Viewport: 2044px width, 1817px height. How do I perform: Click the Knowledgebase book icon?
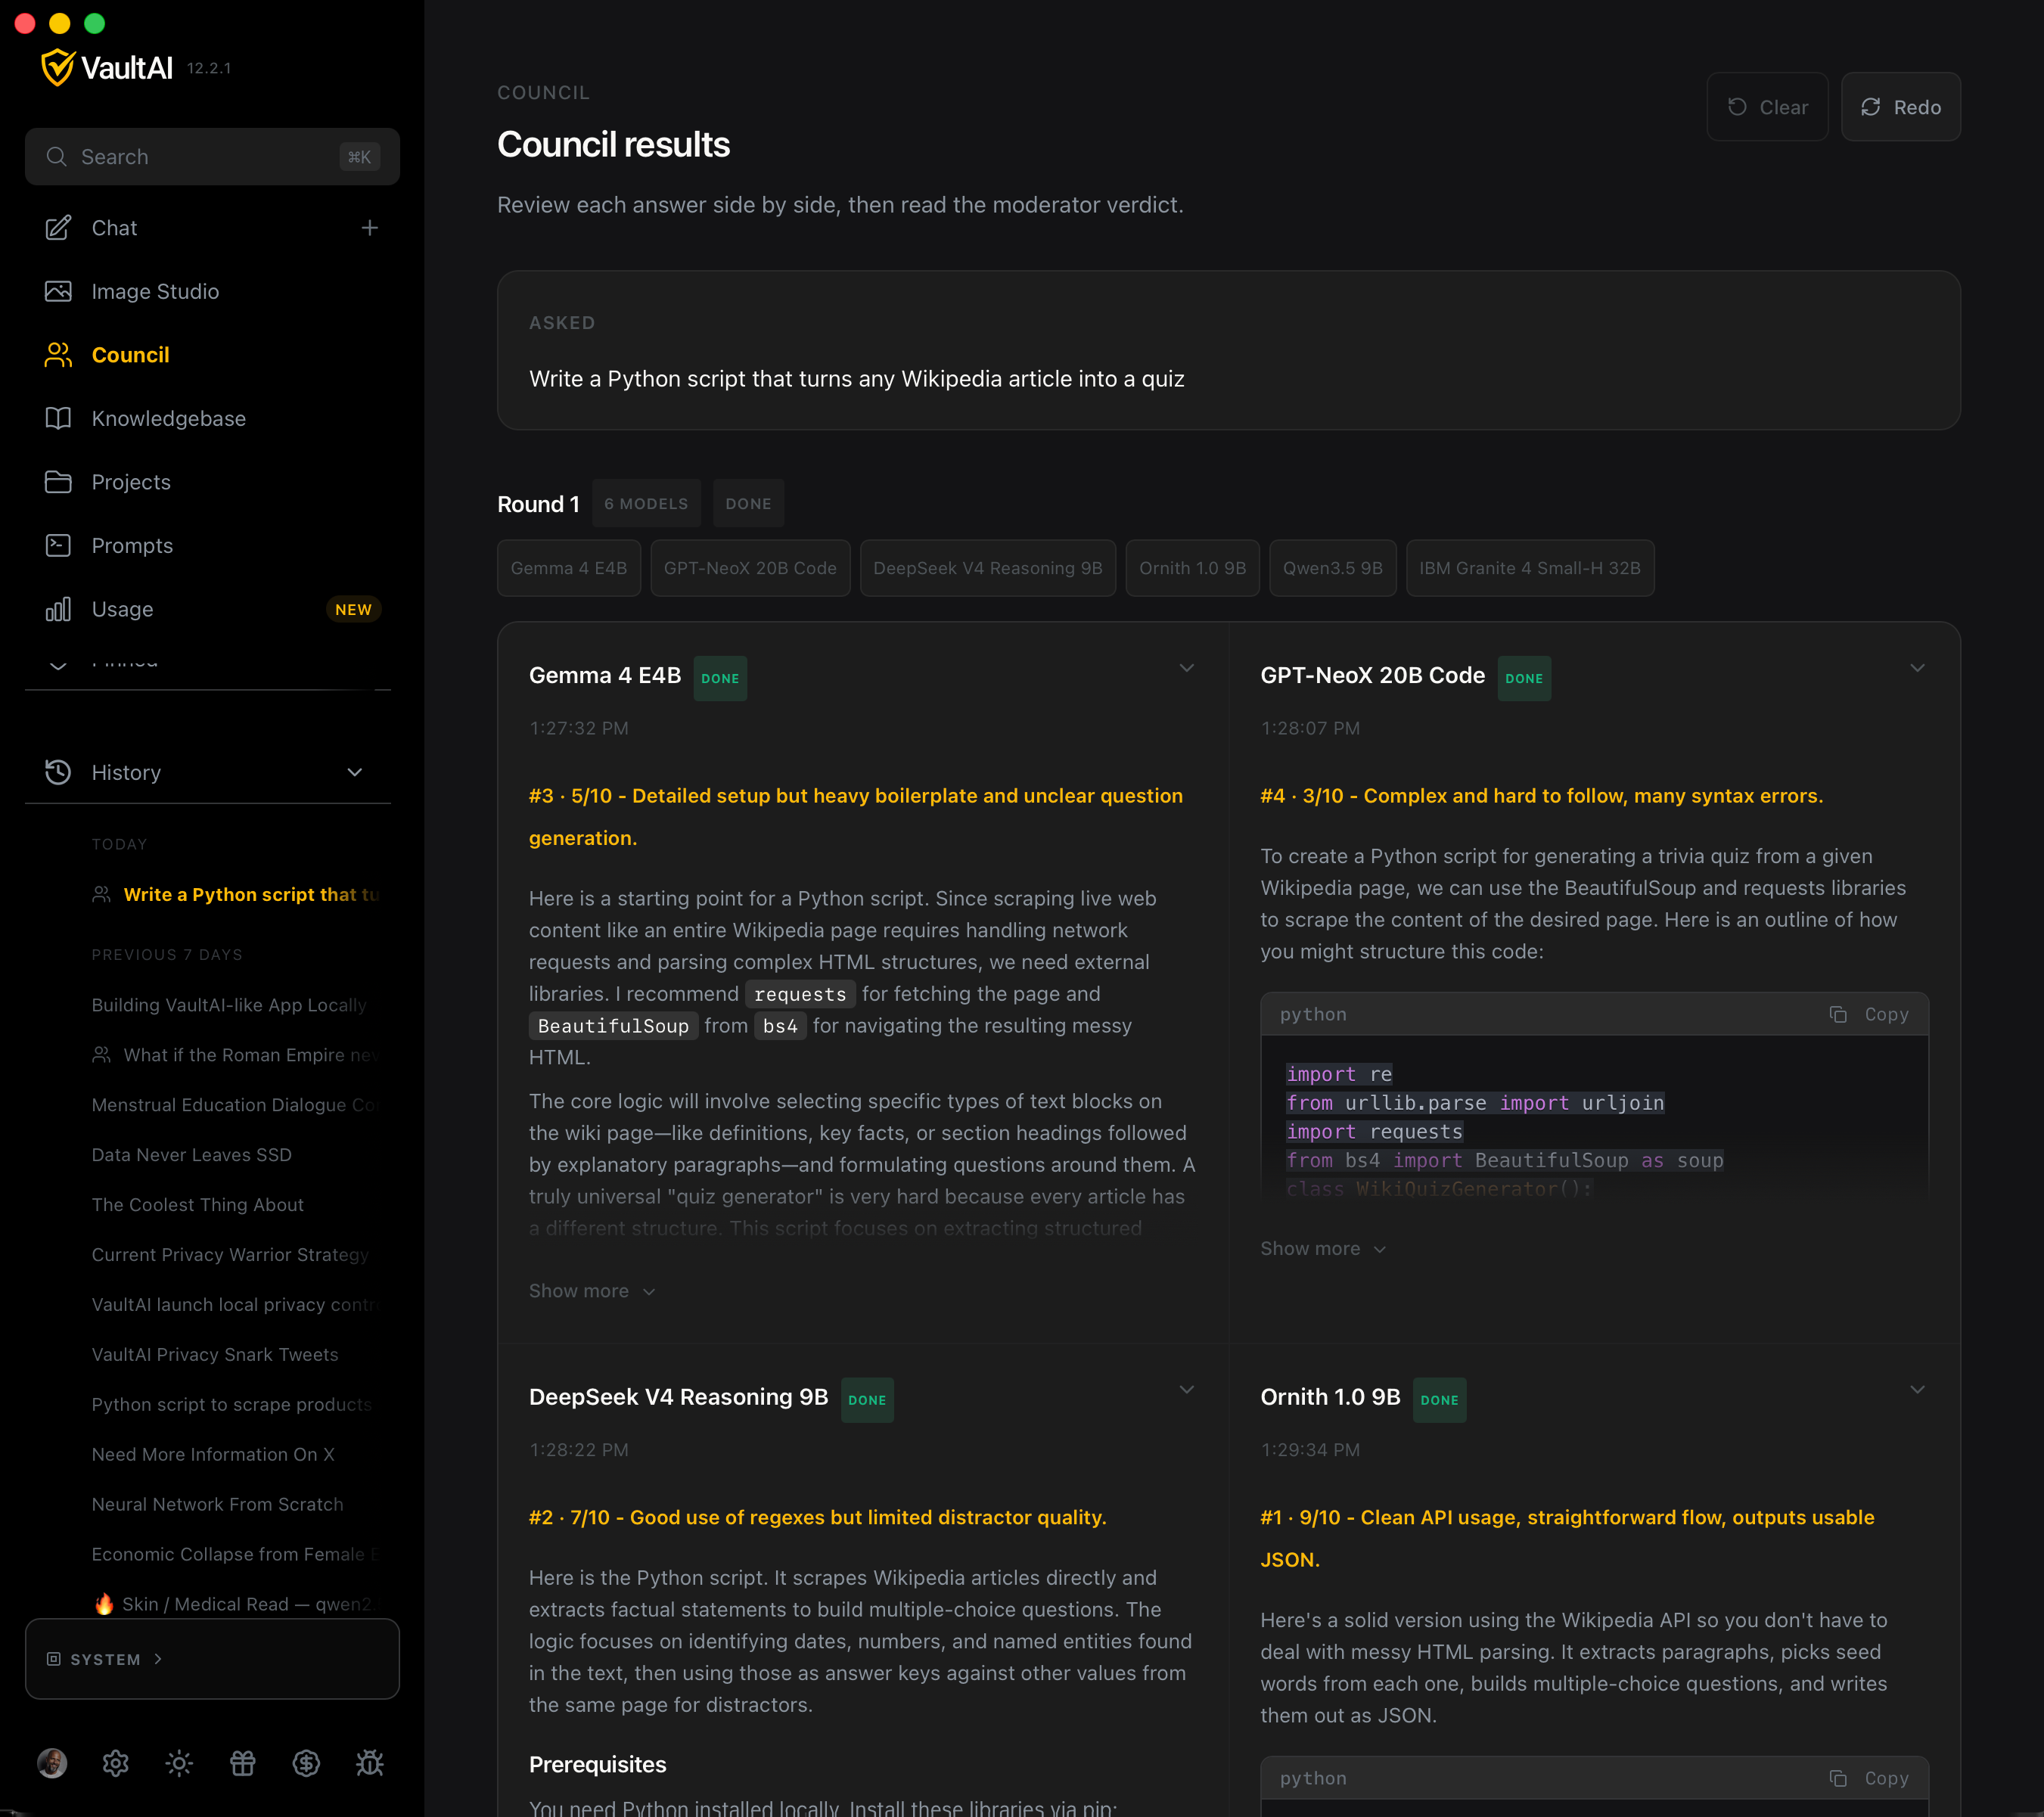coord(58,418)
